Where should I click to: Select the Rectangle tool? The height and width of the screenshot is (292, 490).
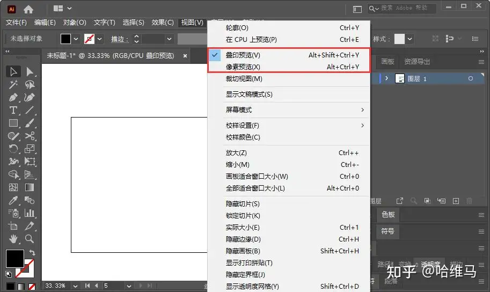tap(13, 123)
